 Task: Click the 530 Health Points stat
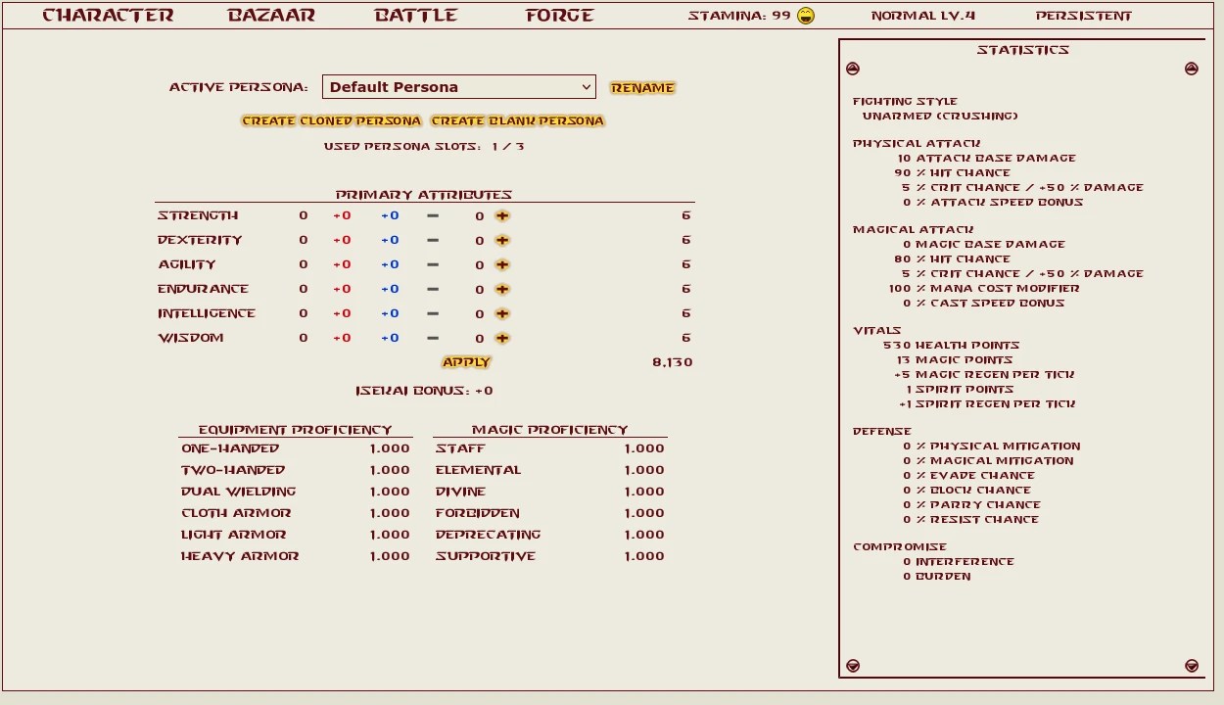coord(951,345)
